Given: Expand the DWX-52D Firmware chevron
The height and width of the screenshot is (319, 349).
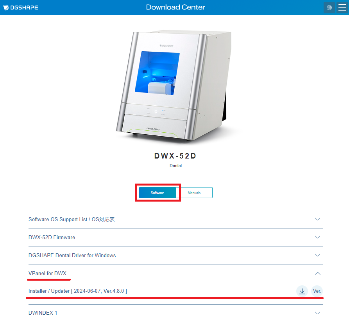Looking at the screenshot, I should tap(318, 237).
